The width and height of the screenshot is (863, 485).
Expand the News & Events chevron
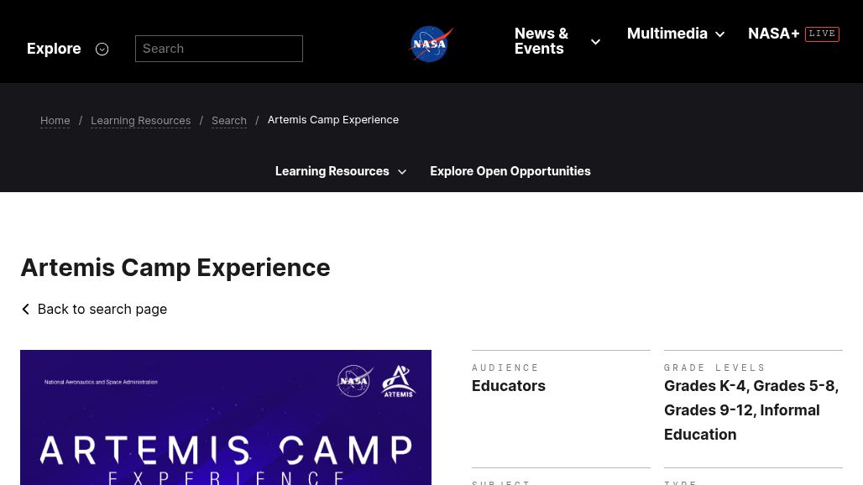595,42
